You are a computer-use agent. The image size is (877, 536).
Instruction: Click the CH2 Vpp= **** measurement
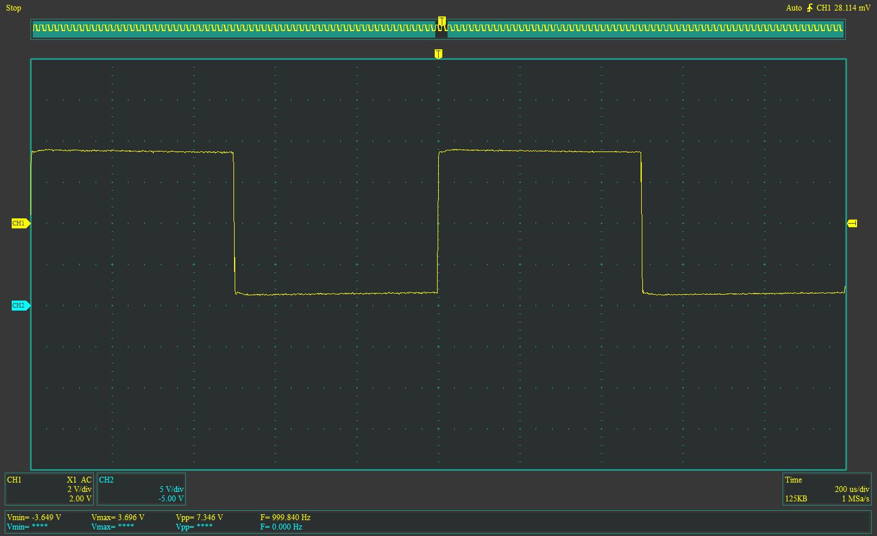tap(194, 527)
